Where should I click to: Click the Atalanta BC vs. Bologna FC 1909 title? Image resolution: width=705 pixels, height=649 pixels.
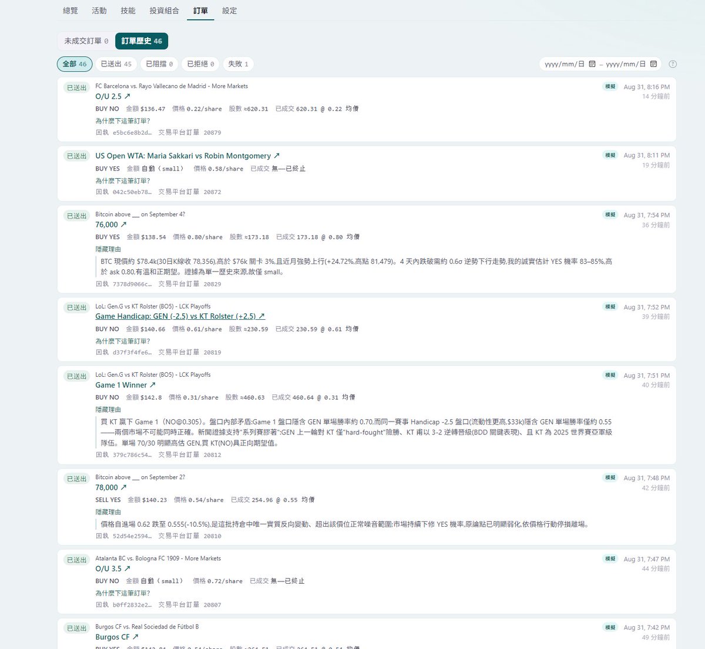158,558
